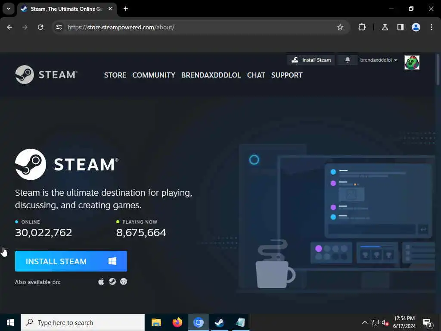Open a new browser tab with plus
This screenshot has height=331, width=441.
point(126,9)
